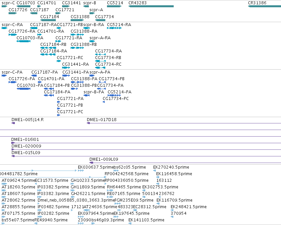Click clone DME1-016I01
Screen dimensions: 281x225
(x=25, y=140)
